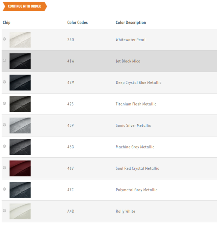Click the Whitewater Pearl color chip

[20, 40]
